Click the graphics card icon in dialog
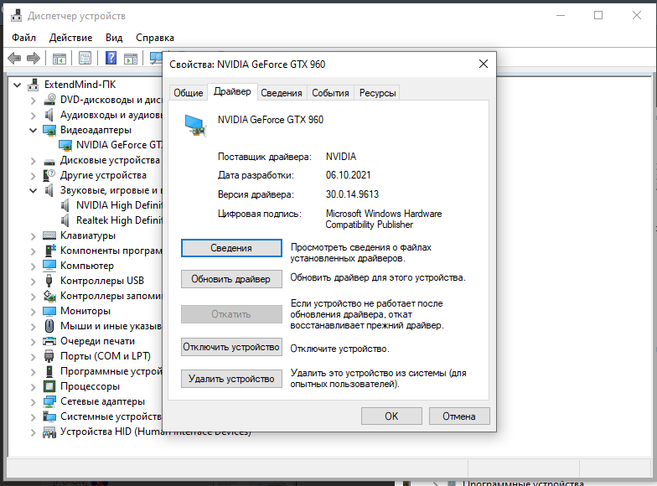The width and height of the screenshot is (657, 486). click(194, 126)
